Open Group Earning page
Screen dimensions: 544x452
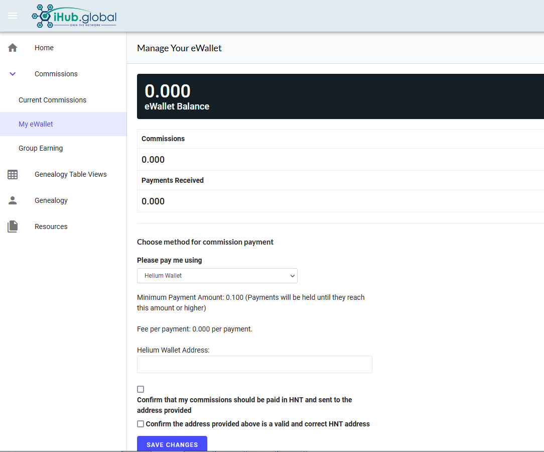click(x=41, y=148)
